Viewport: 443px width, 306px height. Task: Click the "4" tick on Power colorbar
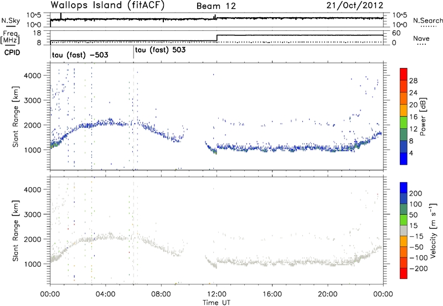click(411, 154)
